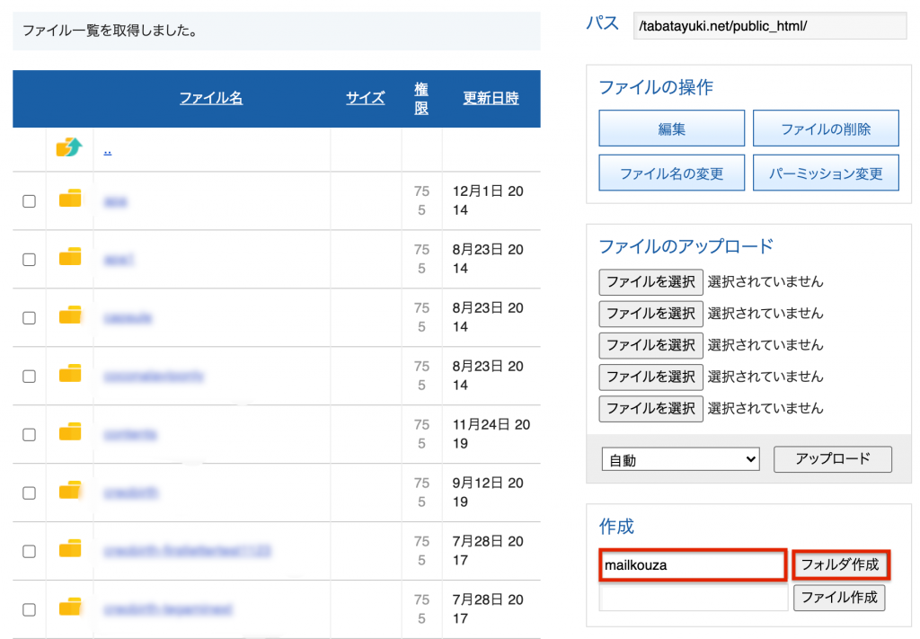Sort files by 更新日時 column
This screenshot has width=920, height=639.
point(490,98)
